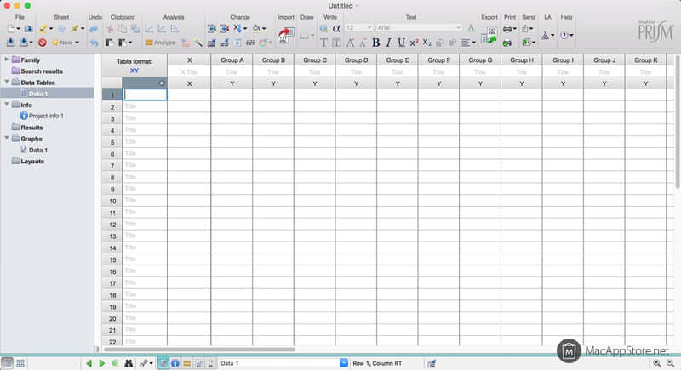
Task: Click the Export graph icon
Action: pyautogui.click(x=489, y=35)
